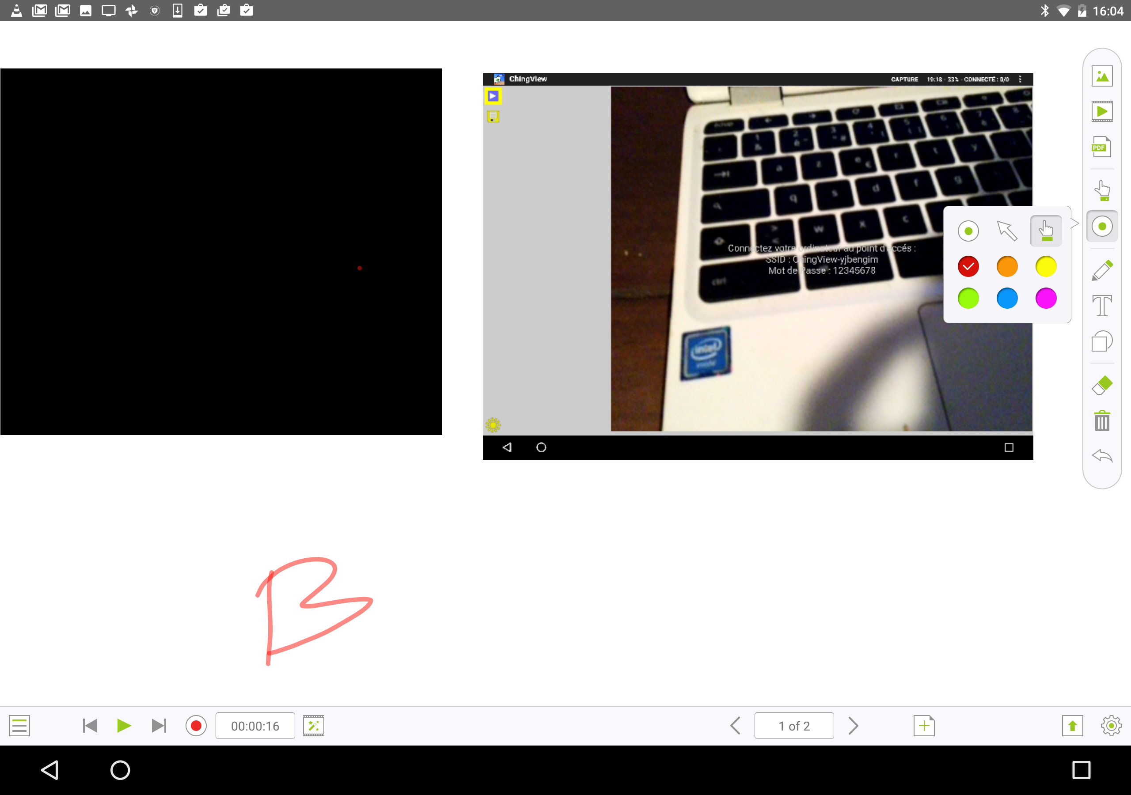Select the Text tool
Viewport: 1131px width, 795px height.
[1102, 305]
